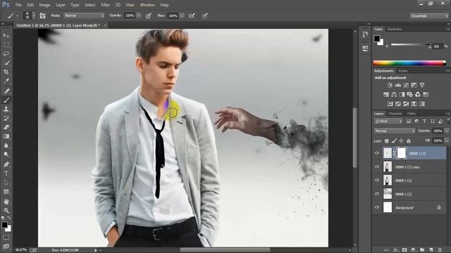This screenshot has height=253, width=451.
Task: Open brush Opacity slider arrow
Action: pos(139,15)
